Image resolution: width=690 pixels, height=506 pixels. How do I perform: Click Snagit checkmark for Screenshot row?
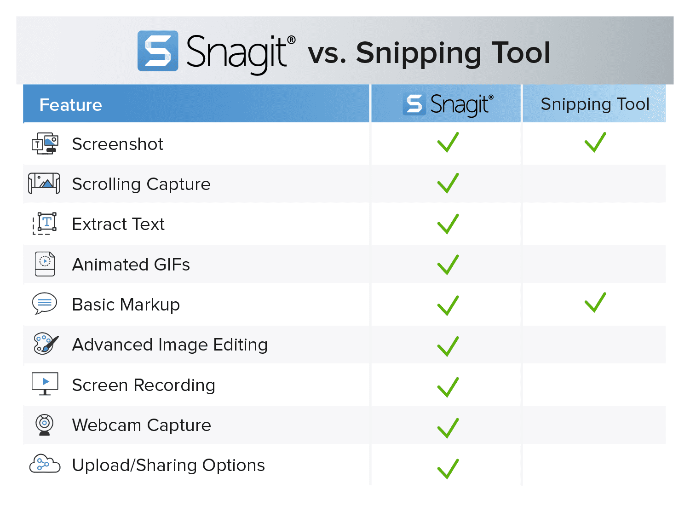[x=448, y=142]
